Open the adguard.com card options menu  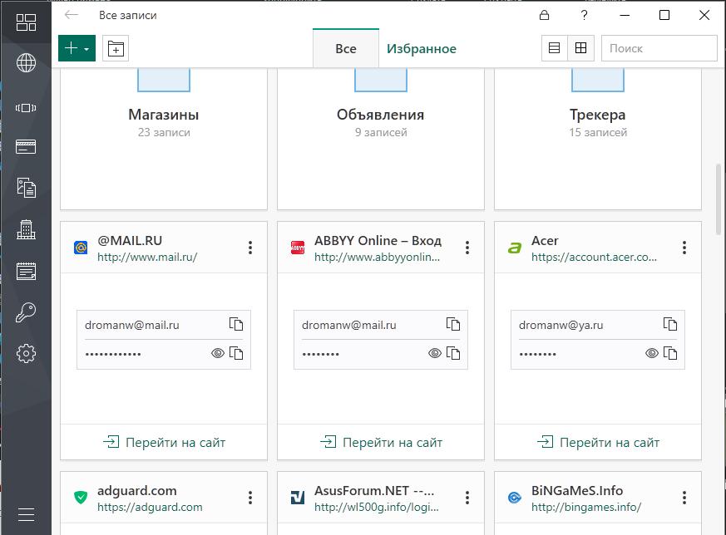click(250, 498)
